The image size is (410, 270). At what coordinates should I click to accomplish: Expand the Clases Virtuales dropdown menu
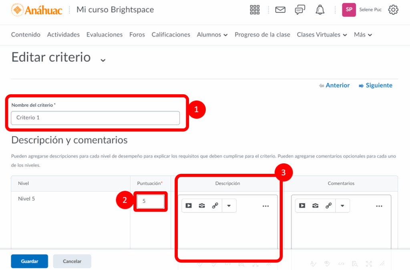(x=322, y=35)
